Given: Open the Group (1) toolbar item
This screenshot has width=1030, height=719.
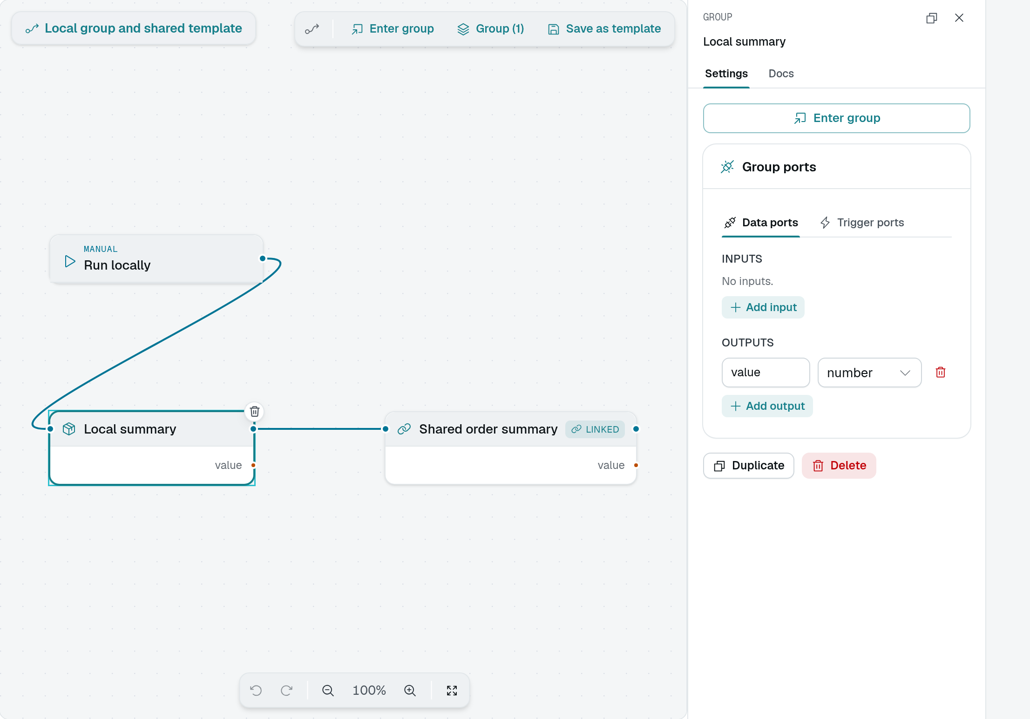Looking at the screenshot, I should (491, 29).
